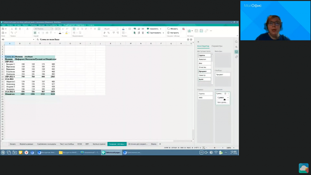Expand the Группировать dropdown arrow
311x175 pixels.
[163, 33]
